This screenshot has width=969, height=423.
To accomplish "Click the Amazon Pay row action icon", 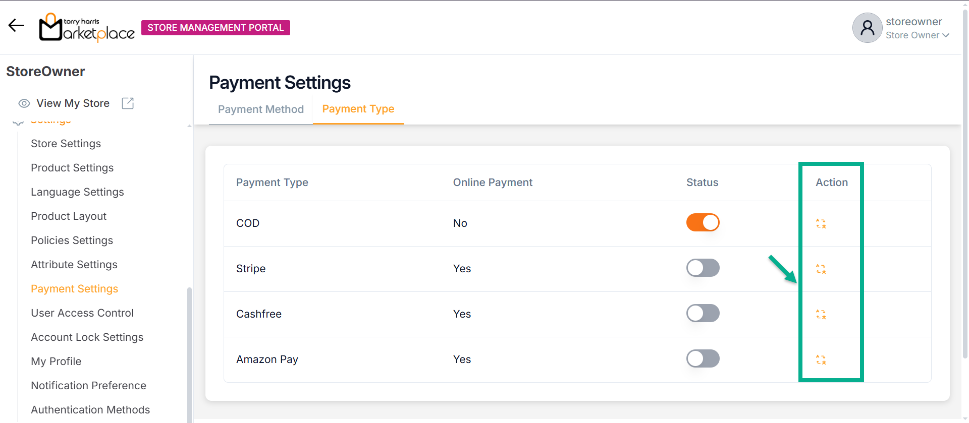I will [x=821, y=359].
